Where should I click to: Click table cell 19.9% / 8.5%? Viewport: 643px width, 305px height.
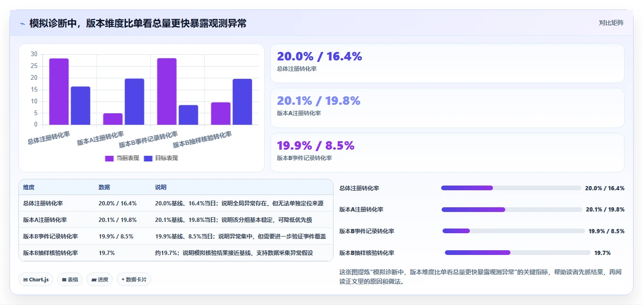116,237
